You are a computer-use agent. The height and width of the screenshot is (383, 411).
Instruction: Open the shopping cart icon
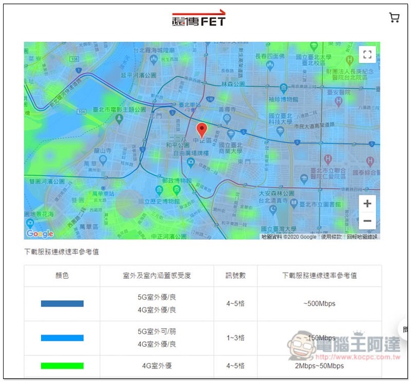pyautogui.click(x=394, y=17)
